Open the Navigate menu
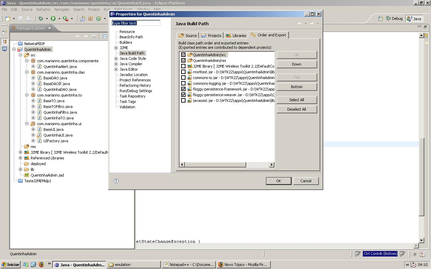Image resolution: width=431 pixels, height=269 pixels. click(62, 9)
